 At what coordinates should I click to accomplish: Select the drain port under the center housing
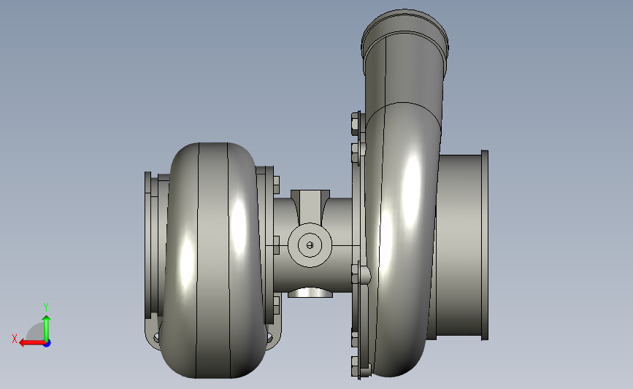(310, 293)
